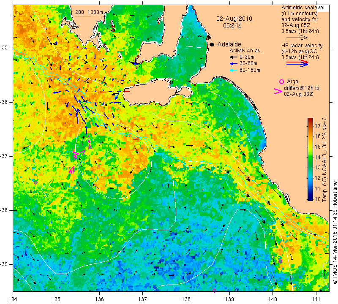Click the -37 latitude axis label
This screenshot has width=338, height=304.
pos(4,156)
